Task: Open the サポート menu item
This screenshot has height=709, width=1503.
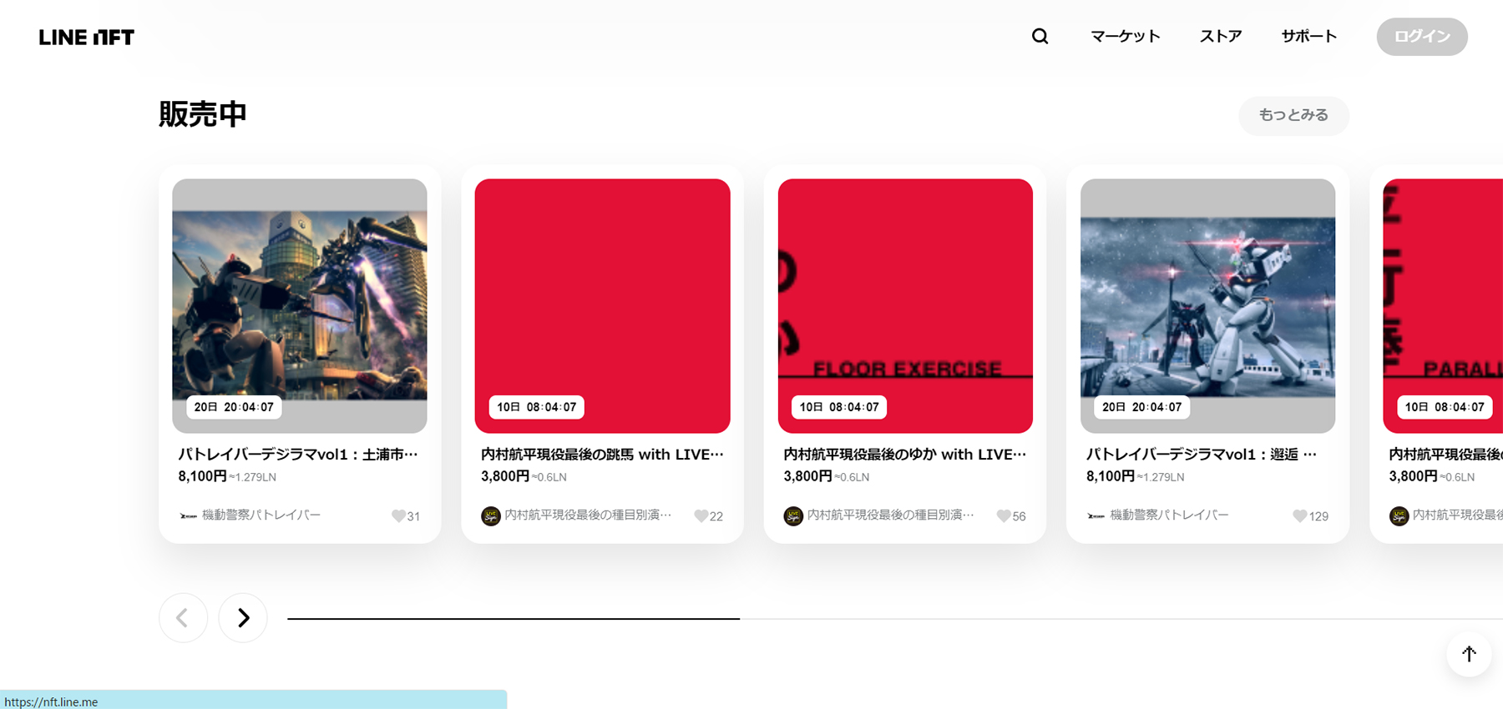Action: 1309,36
